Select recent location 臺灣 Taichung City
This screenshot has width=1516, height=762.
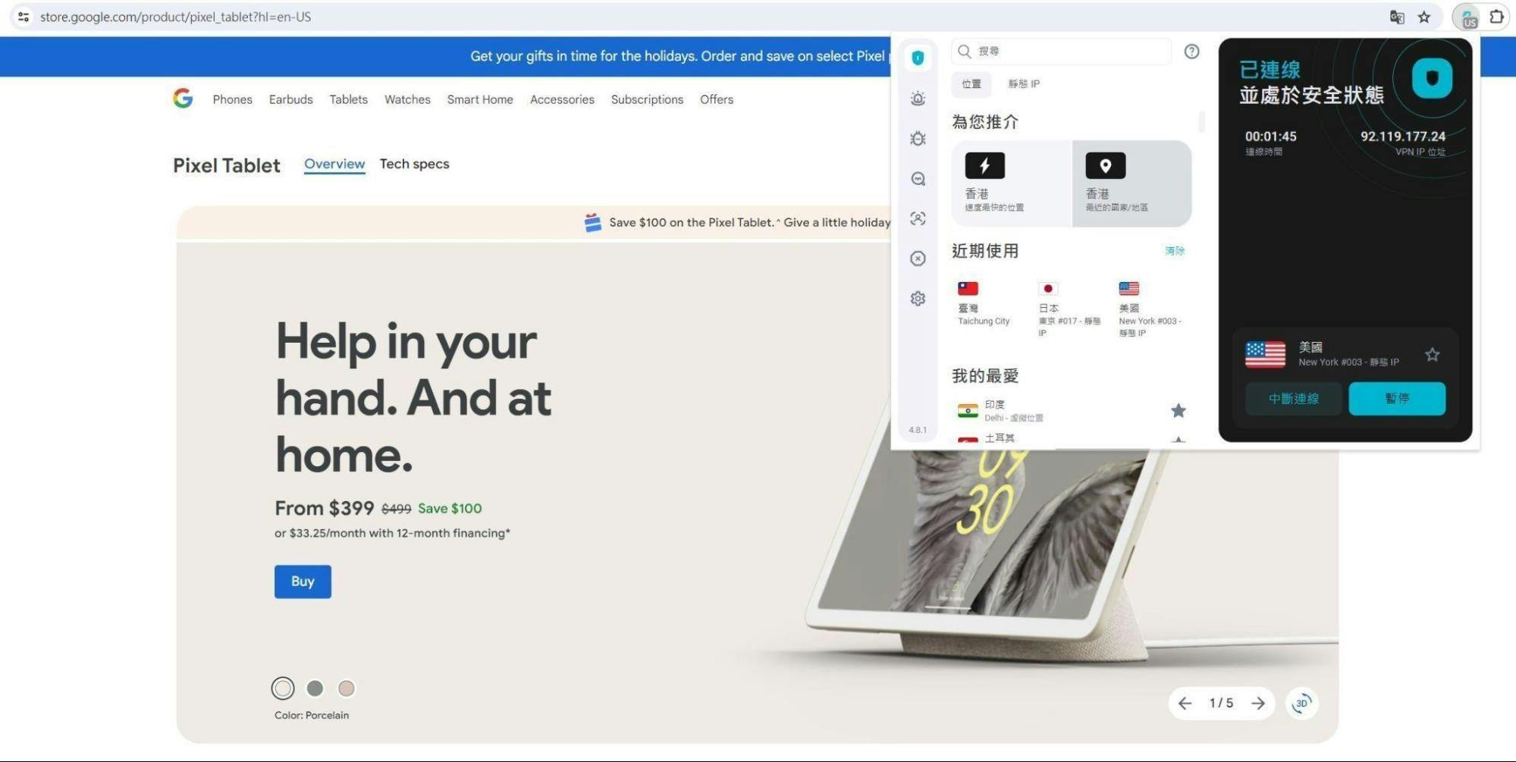[984, 304]
